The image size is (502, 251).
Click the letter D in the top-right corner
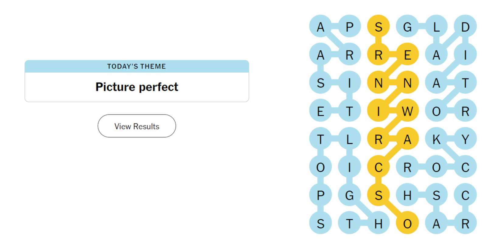[x=465, y=27]
